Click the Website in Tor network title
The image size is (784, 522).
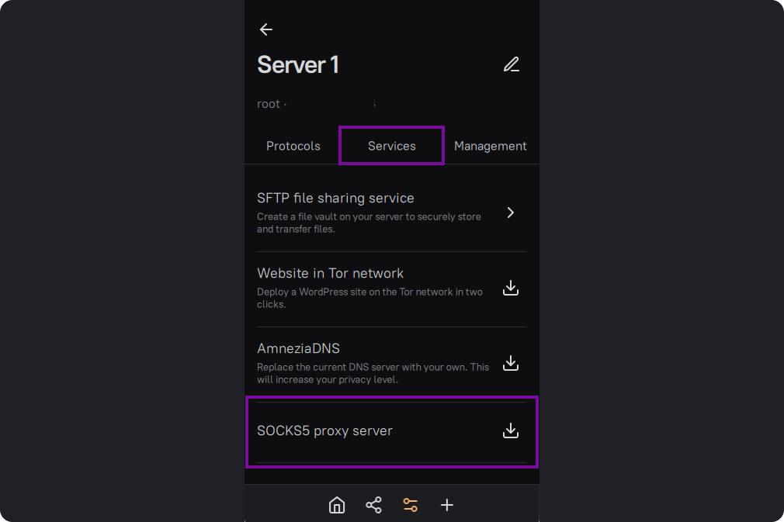[330, 274]
